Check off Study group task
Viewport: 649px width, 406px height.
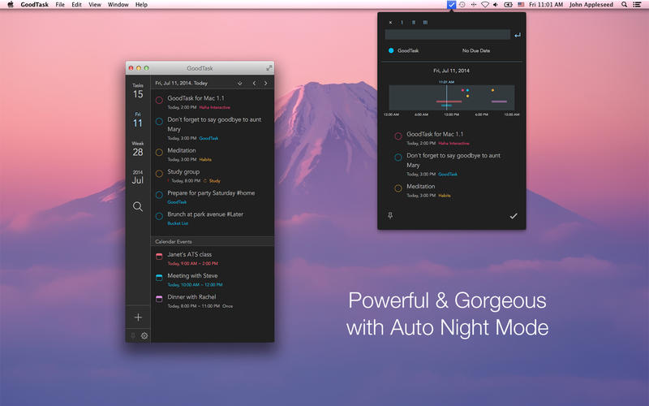pos(159,174)
